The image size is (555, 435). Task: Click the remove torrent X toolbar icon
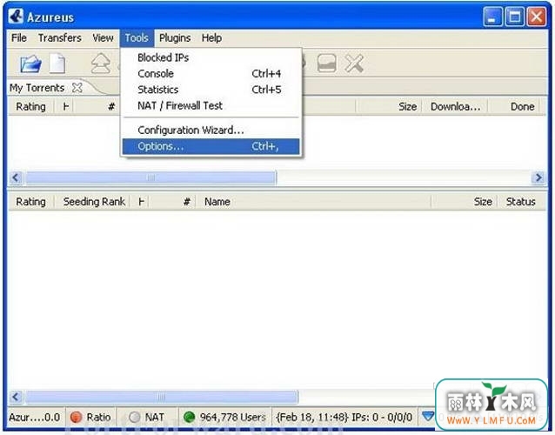(x=354, y=64)
